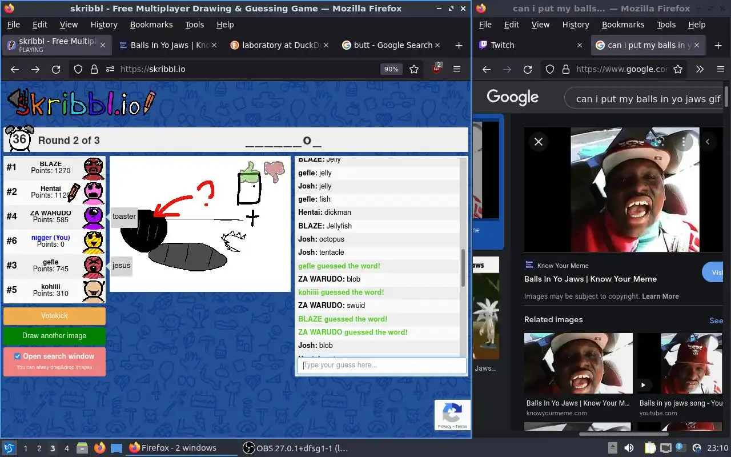This screenshot has width=731, height=457.
Task: Open the Tools menu in the Google window
Action: coord(666,25)
